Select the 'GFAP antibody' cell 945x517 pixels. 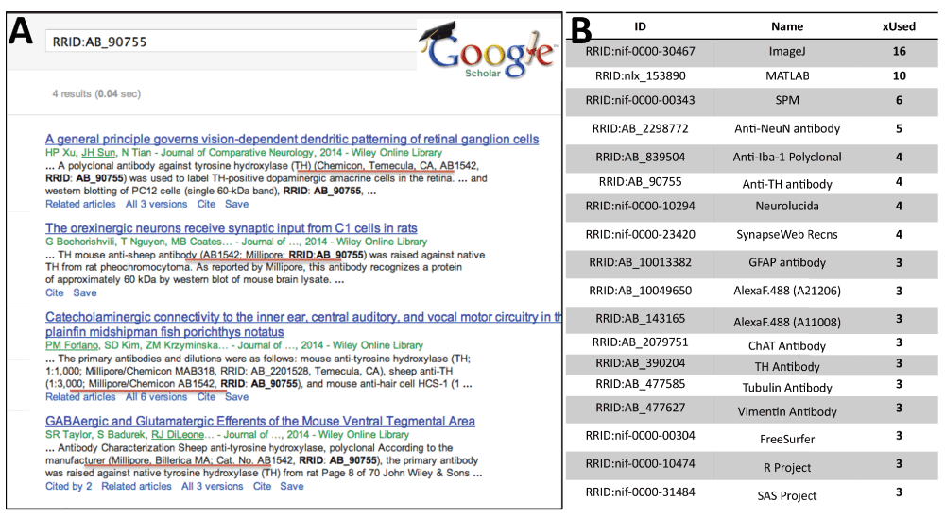click(x=787, y=262)
